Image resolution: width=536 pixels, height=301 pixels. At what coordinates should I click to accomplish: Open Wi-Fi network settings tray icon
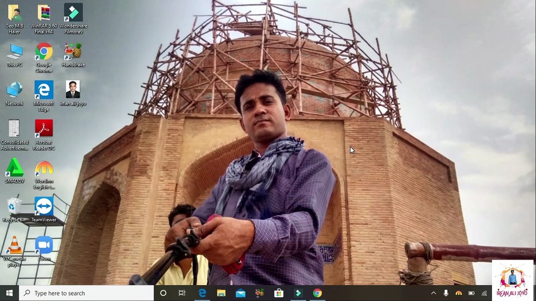pos(484,293)
